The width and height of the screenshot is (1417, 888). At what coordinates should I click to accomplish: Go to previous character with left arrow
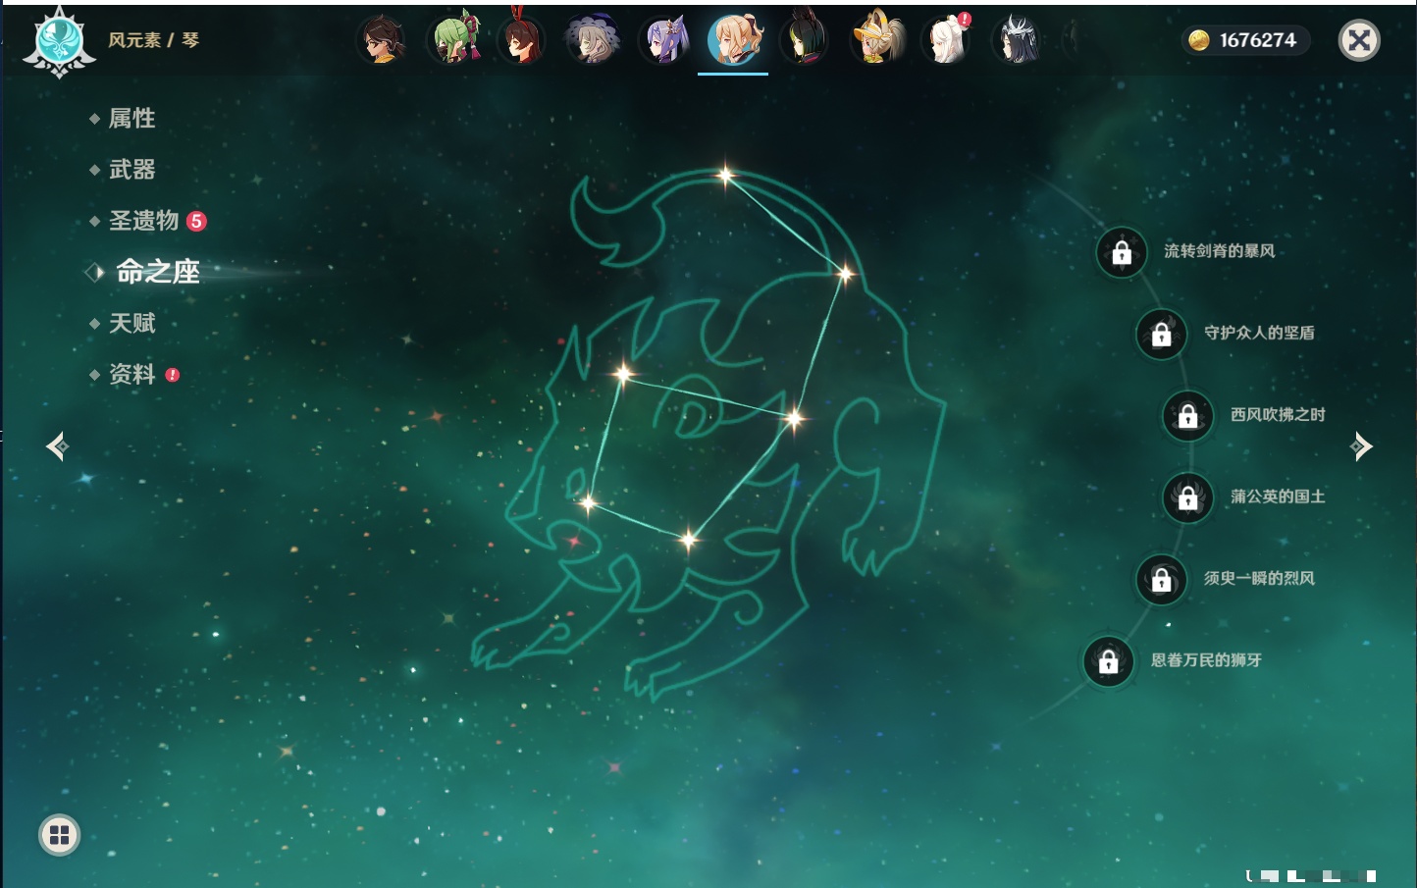[57, 446]
